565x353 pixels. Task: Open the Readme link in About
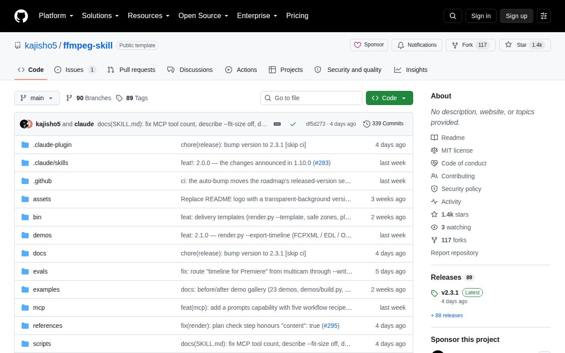[448, 138]
